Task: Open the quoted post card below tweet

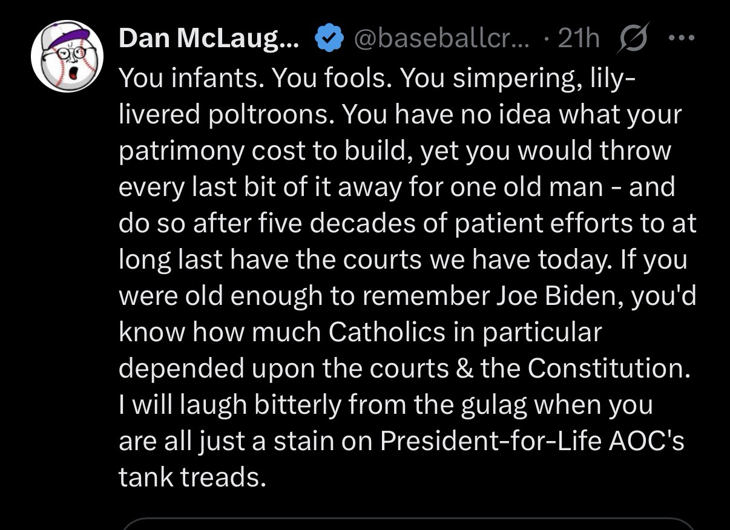Action: [x=407, y=523]
